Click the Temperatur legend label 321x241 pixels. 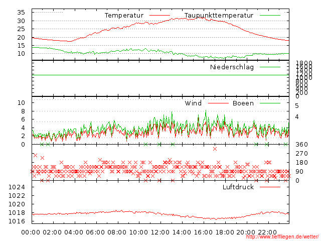[124, 16]
